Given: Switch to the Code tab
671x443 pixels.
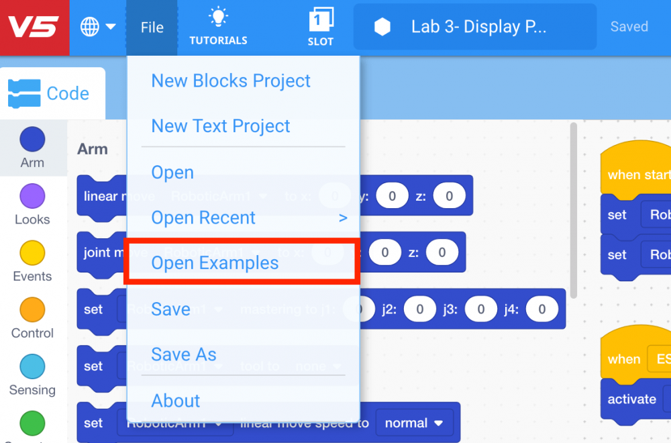Looking at the screenshot, I should coord(53,93).
